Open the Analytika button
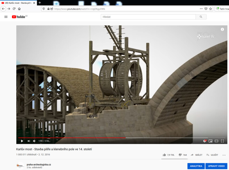This screenshot has height=170, width=229. pyautogui.click(x=196, y=166)
